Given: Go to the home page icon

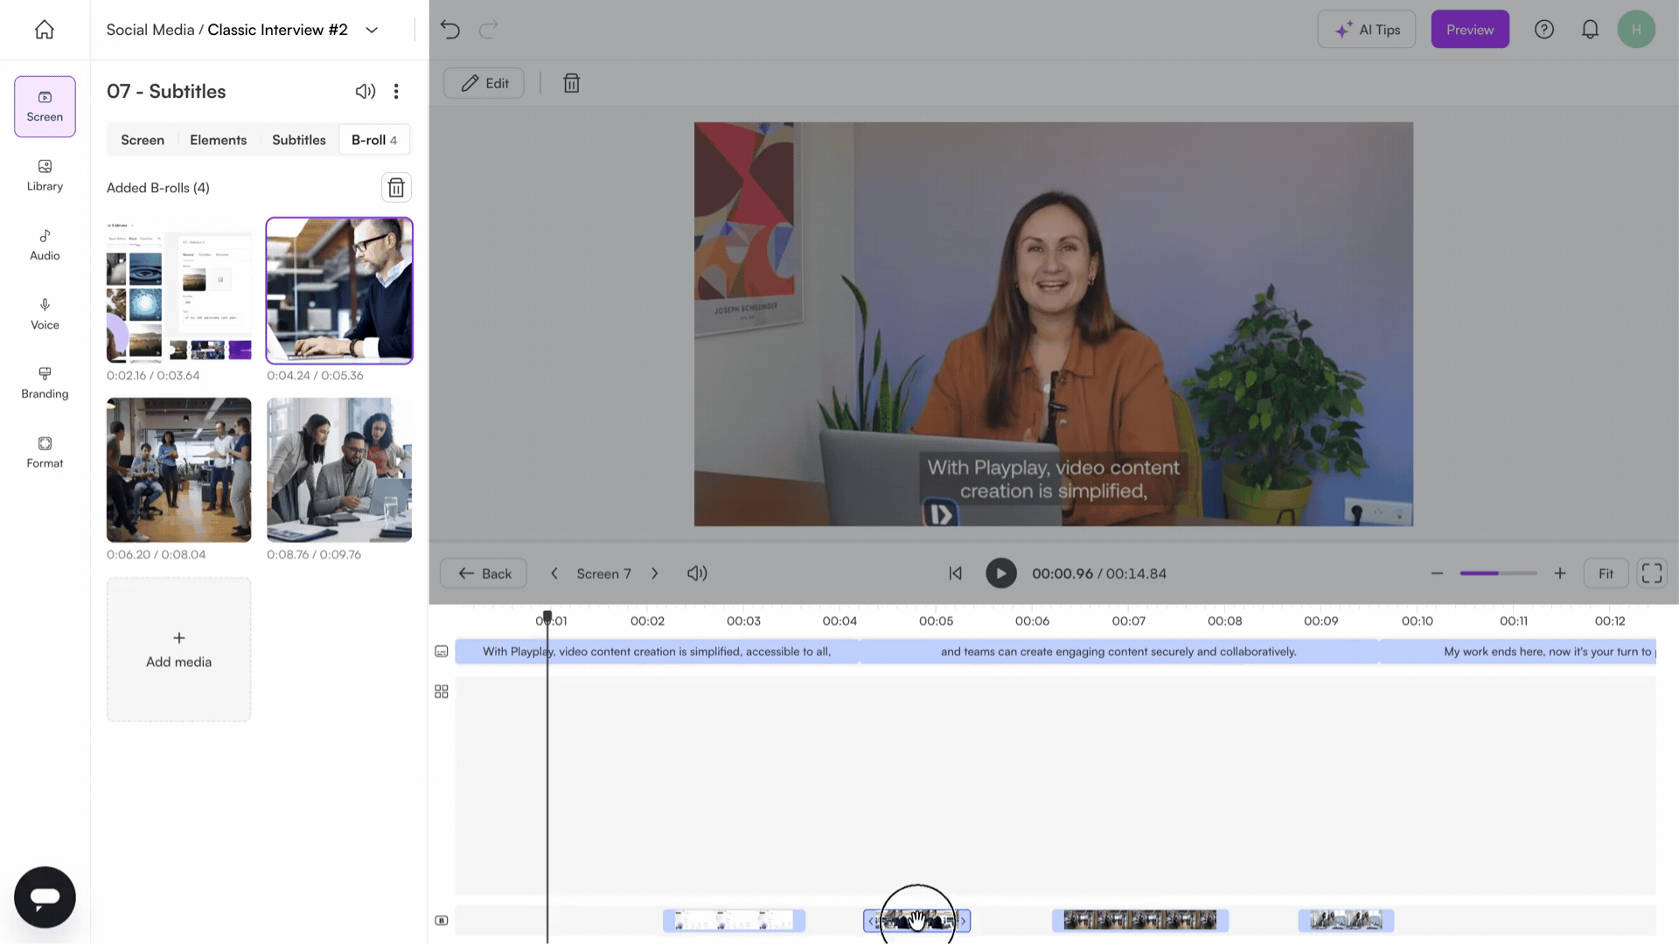Looking at the screenshot, I should click(45, 30).
